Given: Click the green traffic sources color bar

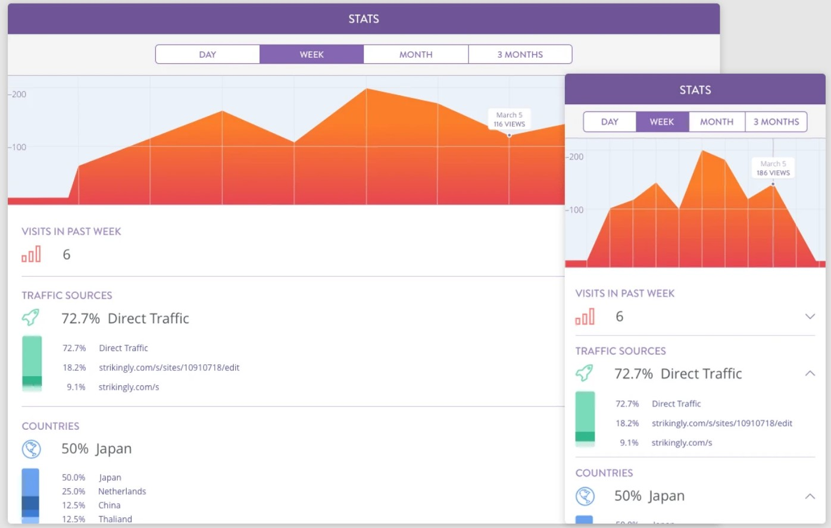Looking at the screenshot, I should click(32, 363).
